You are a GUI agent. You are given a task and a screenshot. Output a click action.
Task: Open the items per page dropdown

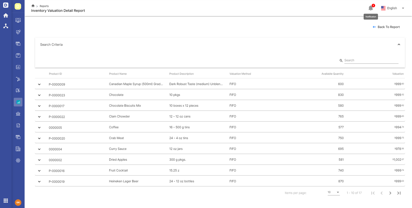point(333,192)
